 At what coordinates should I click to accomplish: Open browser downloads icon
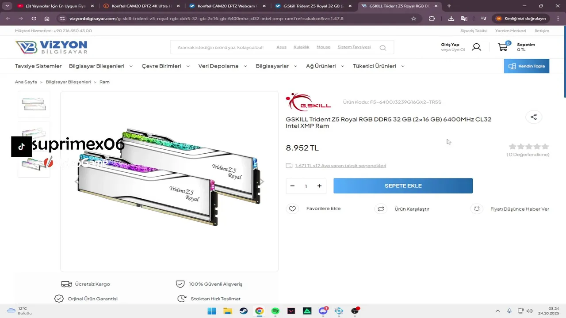[451, 19]
